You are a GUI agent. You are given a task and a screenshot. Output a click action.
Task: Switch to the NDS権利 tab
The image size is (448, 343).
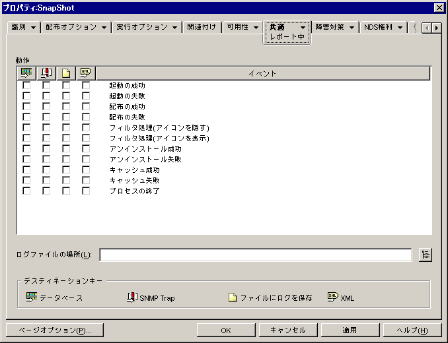(x=378, y=27)
